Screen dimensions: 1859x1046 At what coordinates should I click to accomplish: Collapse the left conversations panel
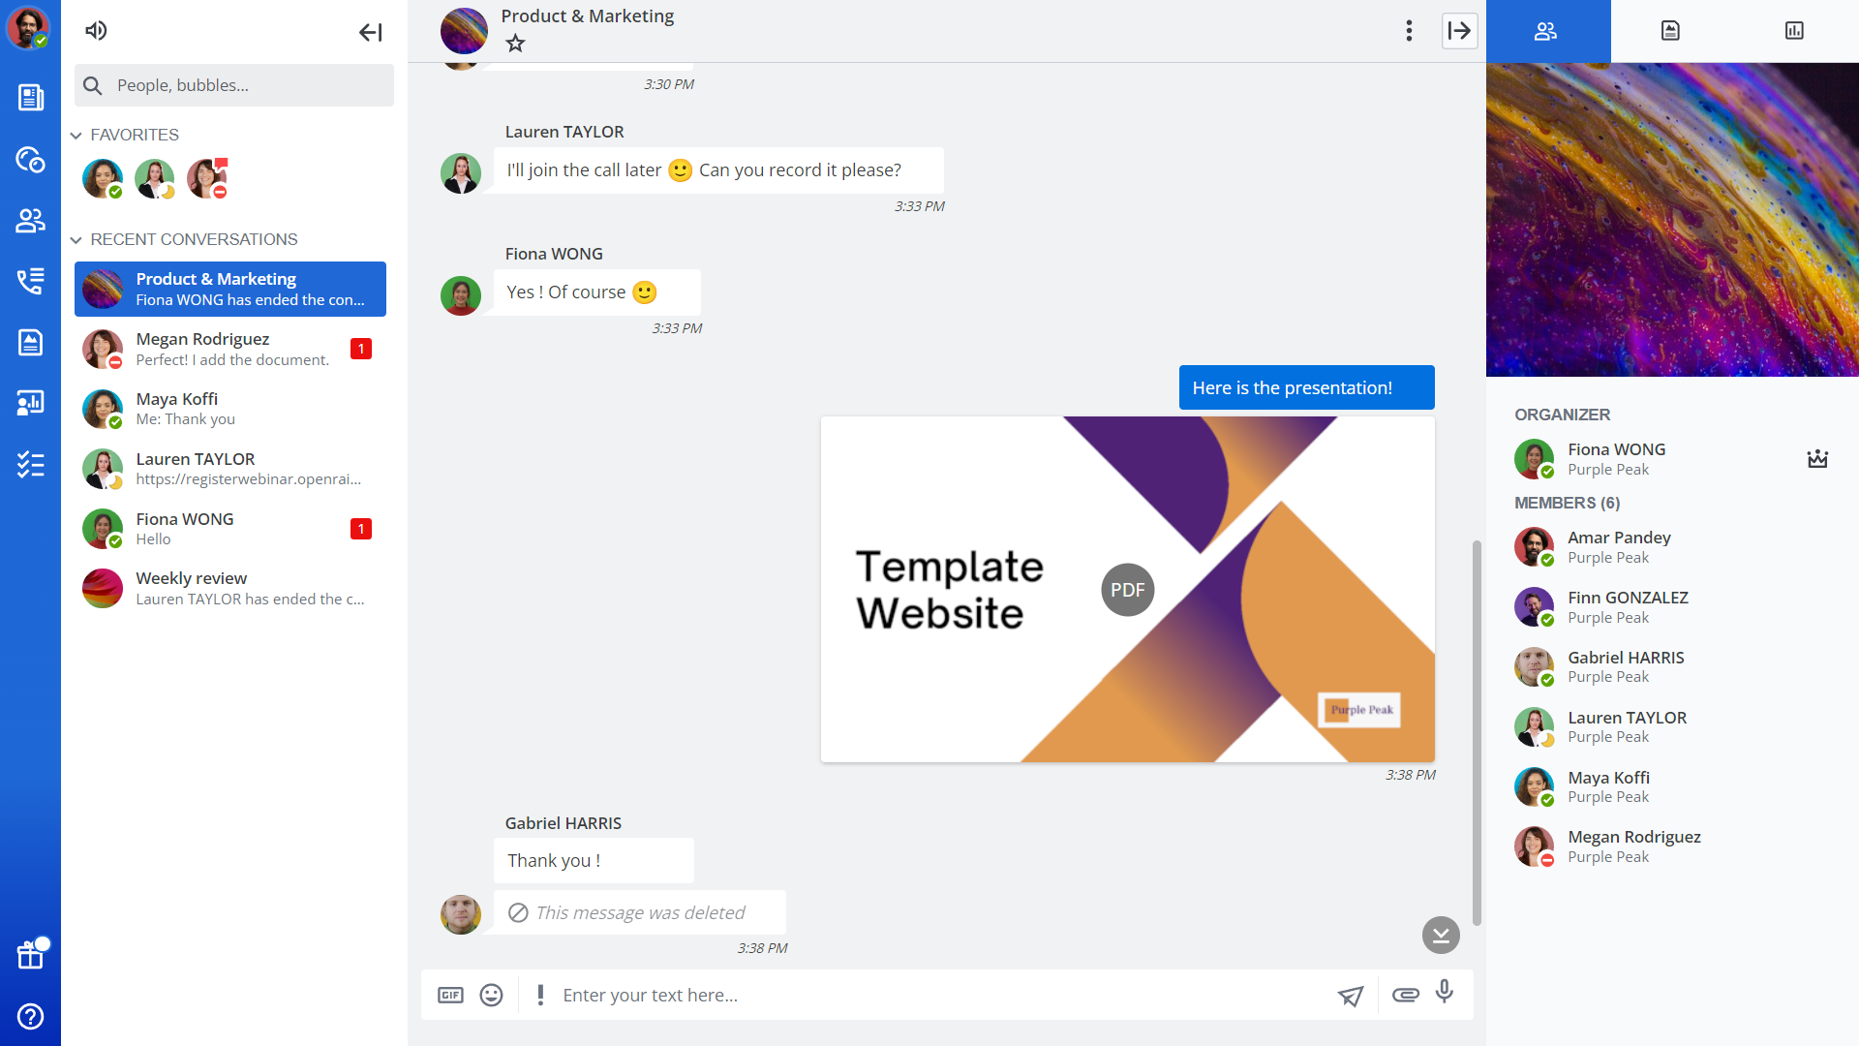click(x=371, y=32)
